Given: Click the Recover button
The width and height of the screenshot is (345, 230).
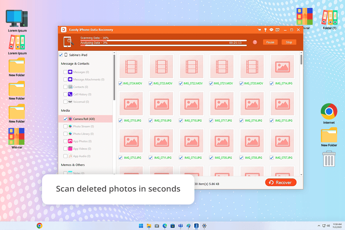Looking at the screenshot, I should pos(281,183).
